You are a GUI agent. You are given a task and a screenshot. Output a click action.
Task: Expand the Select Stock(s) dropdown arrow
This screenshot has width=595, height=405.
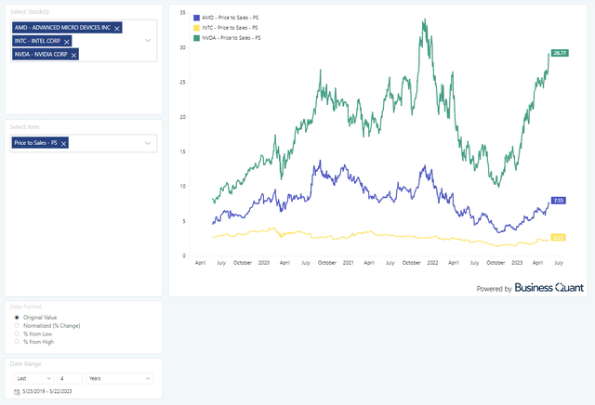click(148, 41)
